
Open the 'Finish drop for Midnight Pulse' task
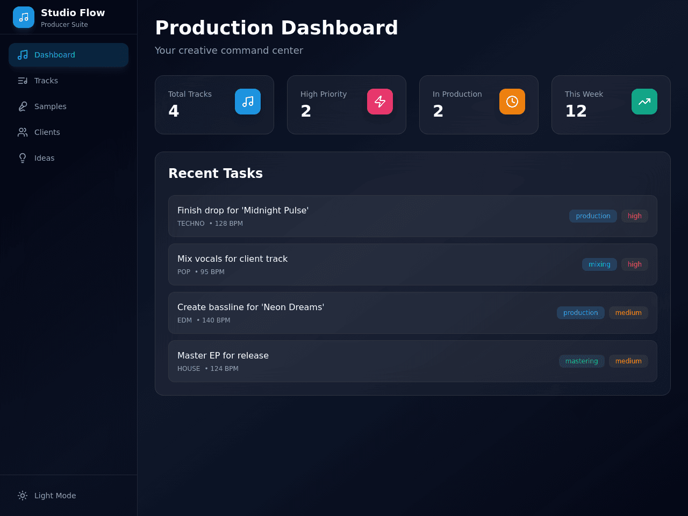pyautogui.click(x=413, y=216)
